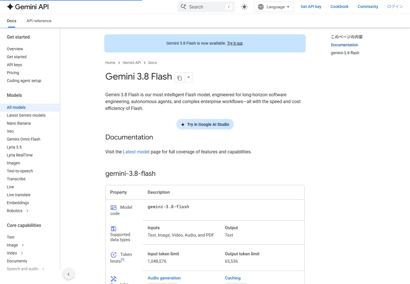Open Lyria RealTime in the sidebar
The width and height of the screenshot is (410, 284).
click(x=20, y=155)
